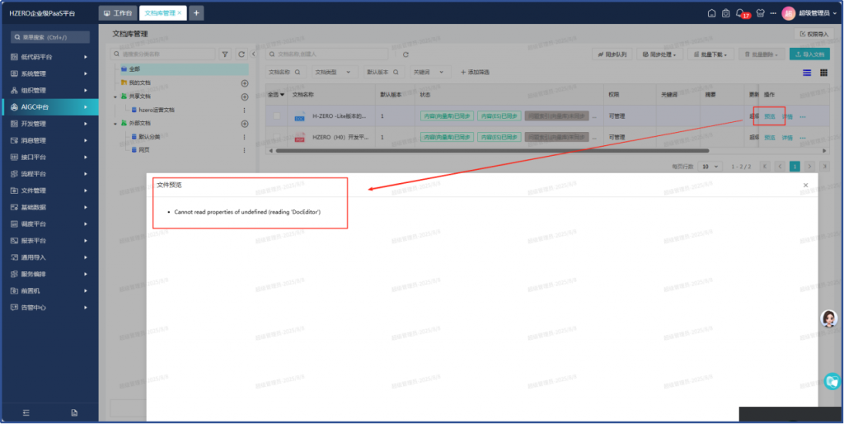Check the H-ZERO Lite document row checkbox
Viewport: 844px width, 424px height.
[x=278, y=116]
